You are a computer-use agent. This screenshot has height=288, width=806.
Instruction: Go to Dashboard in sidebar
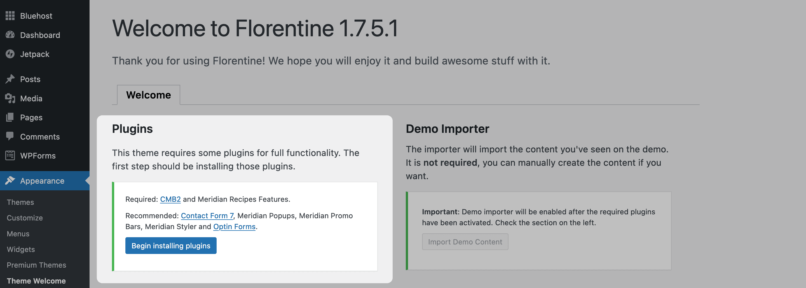click(x=40, y=35)
